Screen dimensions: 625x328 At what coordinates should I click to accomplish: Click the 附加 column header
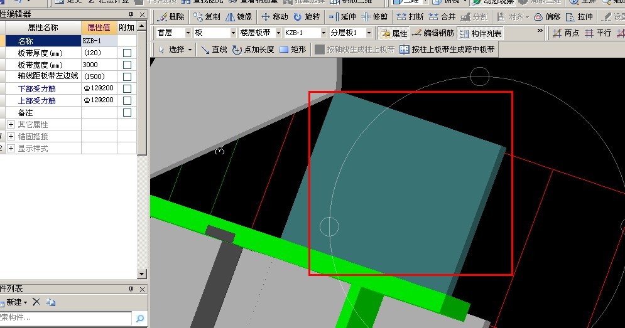click(127, 28)
